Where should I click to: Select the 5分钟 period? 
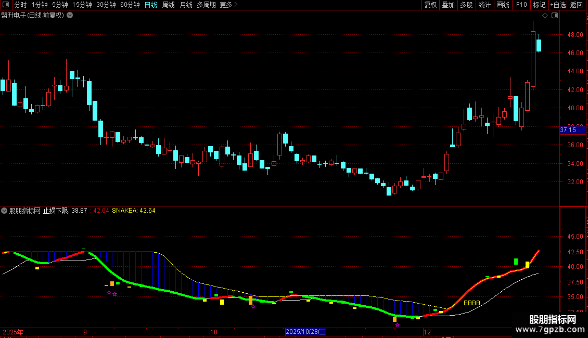coord(60,5)
